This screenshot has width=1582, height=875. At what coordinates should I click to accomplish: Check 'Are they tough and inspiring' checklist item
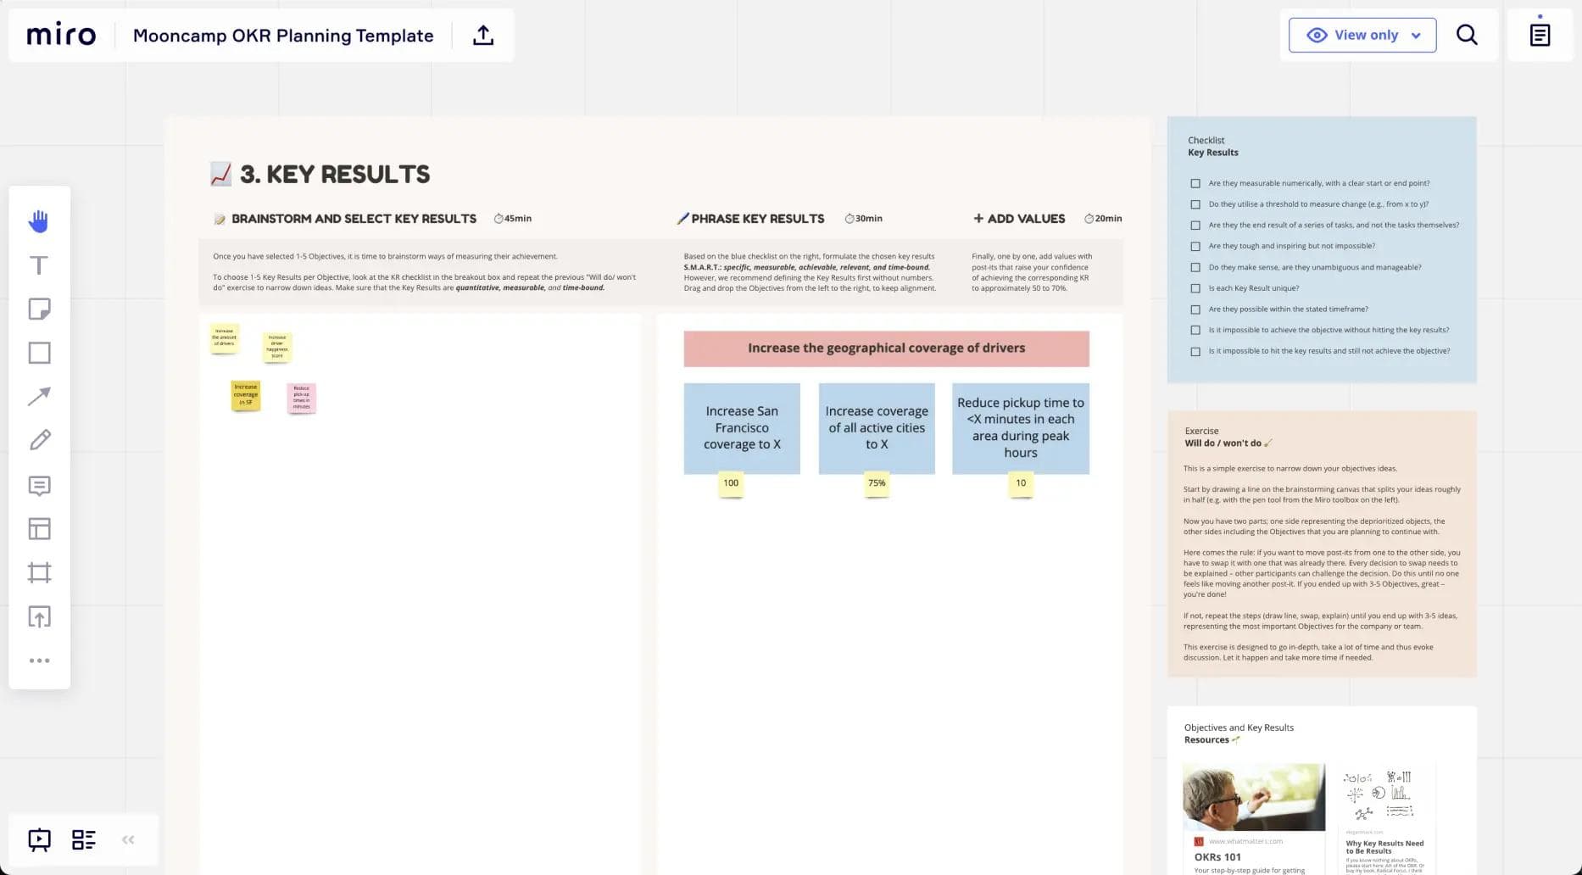click(1195, 245)
